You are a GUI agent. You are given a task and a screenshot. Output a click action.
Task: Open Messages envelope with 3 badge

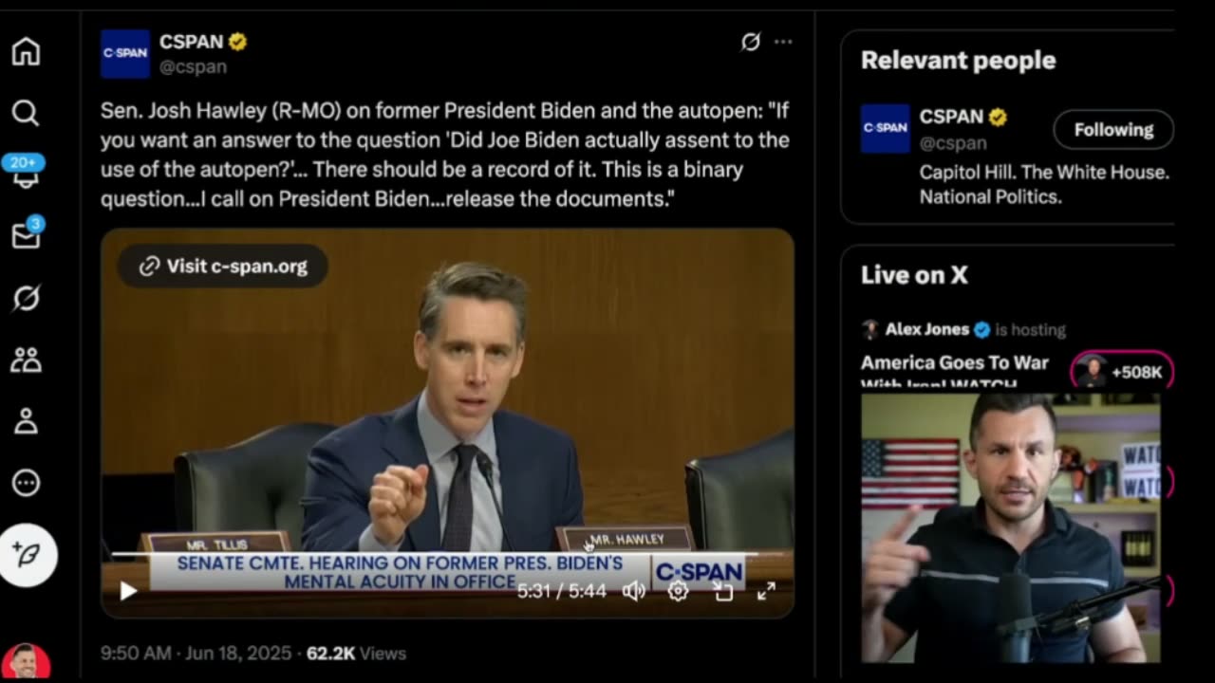[x=27, y=235]
